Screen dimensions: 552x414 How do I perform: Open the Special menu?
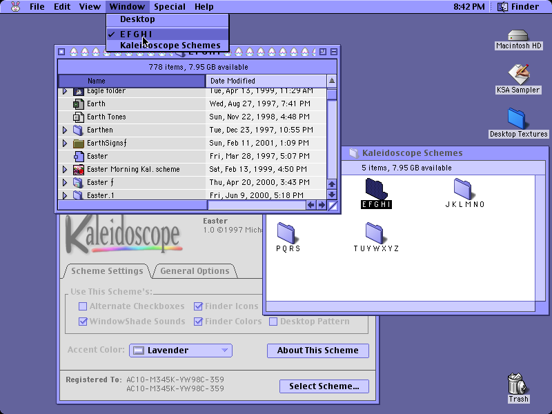(x=170, y=7)
